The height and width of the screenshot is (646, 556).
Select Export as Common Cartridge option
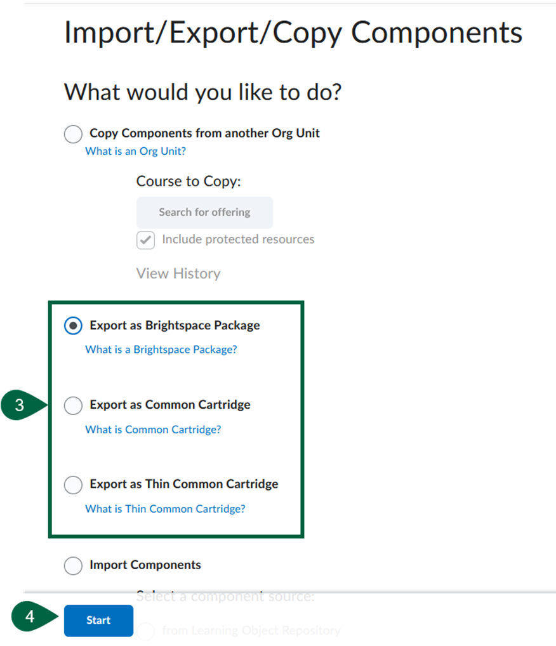[x=73, y=405]
